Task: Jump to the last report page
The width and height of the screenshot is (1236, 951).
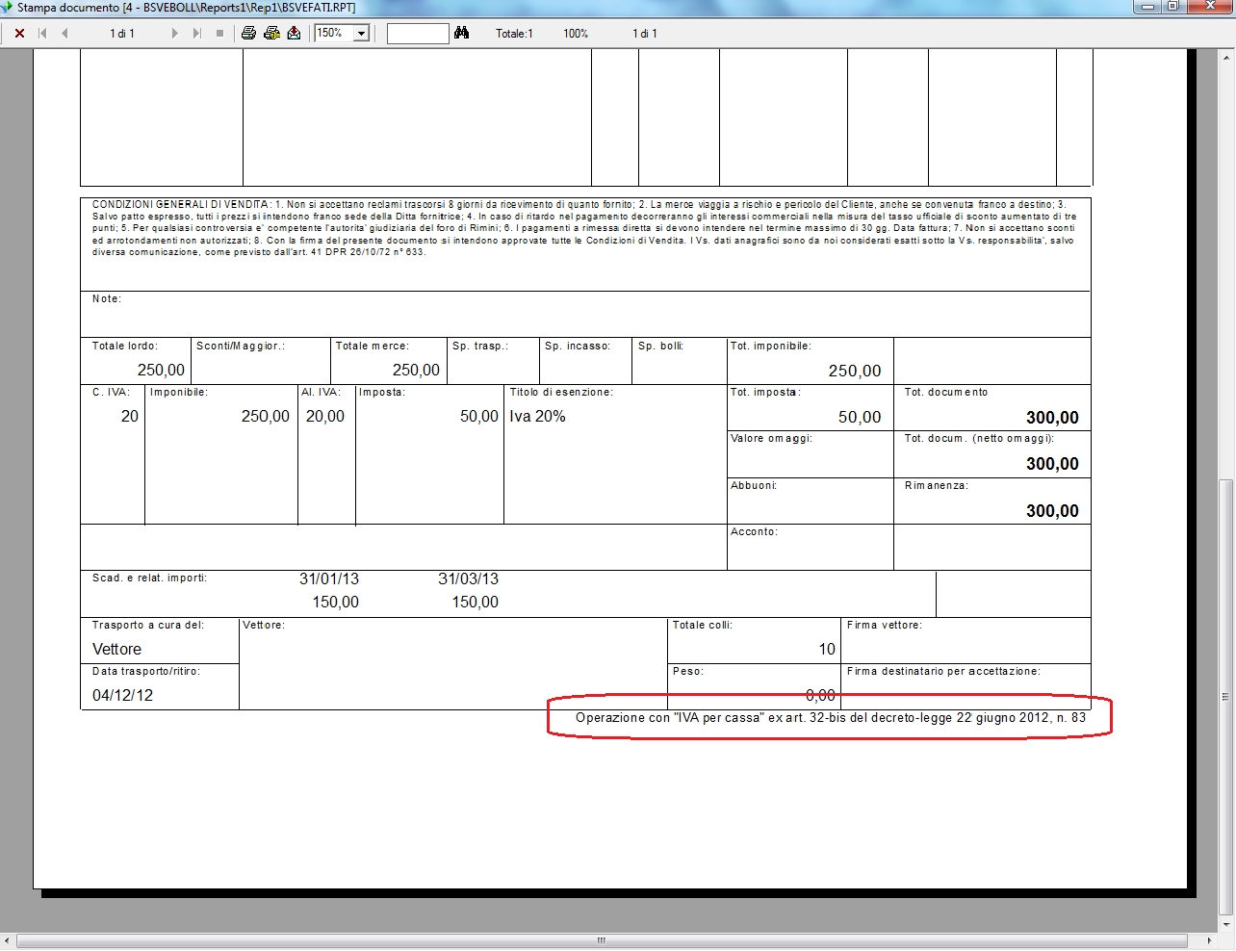Action: click(x=196, y=33)
